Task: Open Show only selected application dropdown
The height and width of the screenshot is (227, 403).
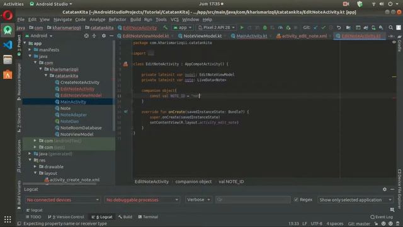Action: click(x=355, y=200)
